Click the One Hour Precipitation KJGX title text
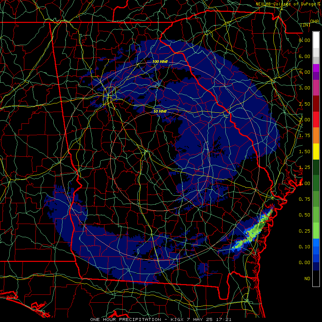The image size is (322, 322). tap(161, 319)
